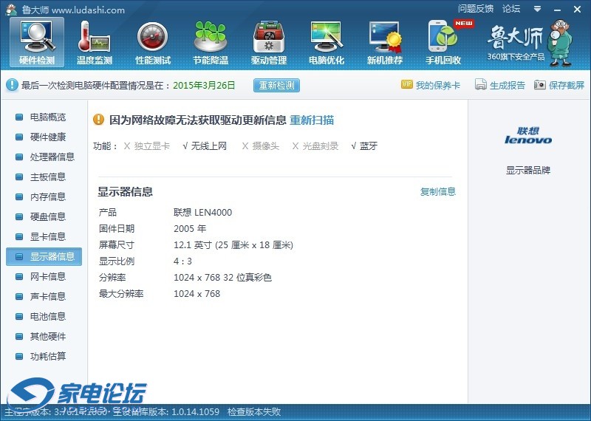Click the 光盘刻录 feature label
This screenshot has width=591, height=421.
(x=321, y=146)
